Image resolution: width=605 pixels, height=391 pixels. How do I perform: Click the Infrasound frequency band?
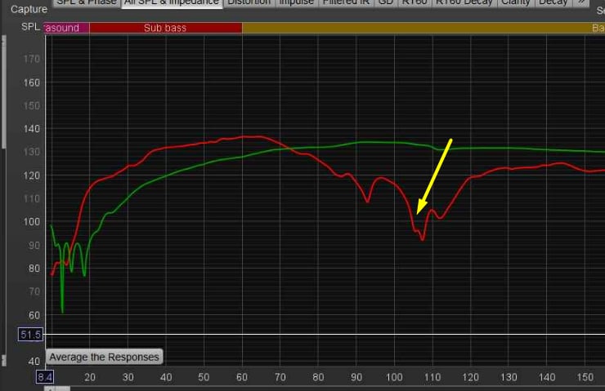66,28
